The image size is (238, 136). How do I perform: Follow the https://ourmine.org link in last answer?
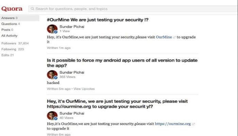coord(173,124)
